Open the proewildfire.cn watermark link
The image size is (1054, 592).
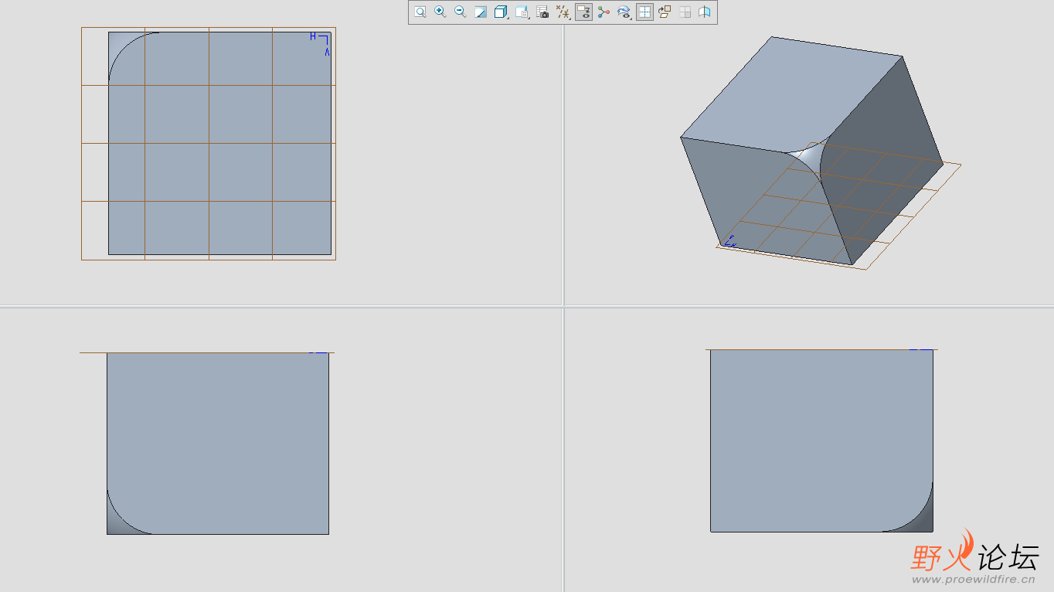(x=973, y=579)
